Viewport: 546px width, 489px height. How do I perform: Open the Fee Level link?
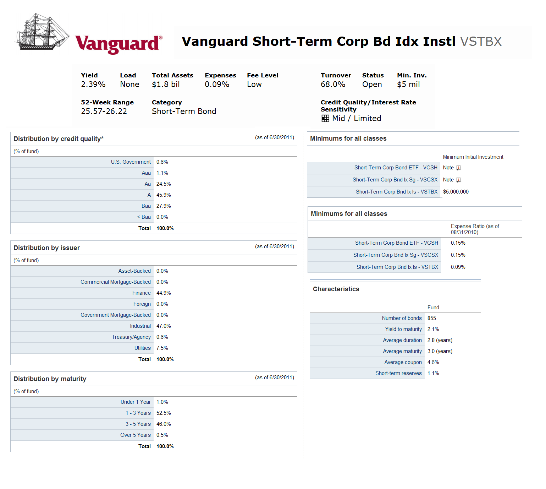(262, 75)
